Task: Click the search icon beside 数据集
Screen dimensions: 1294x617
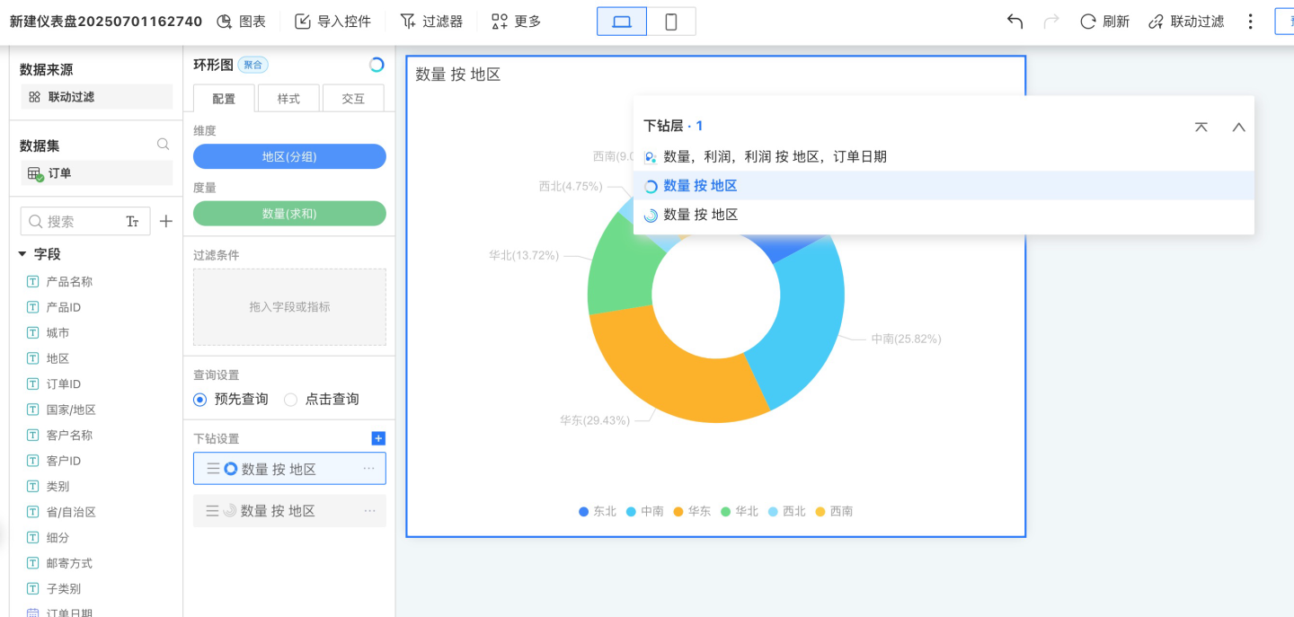Action: 163,145
